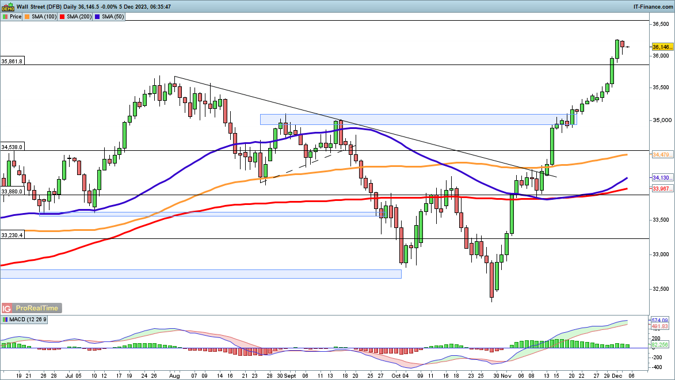Click the 33,880.0 horizontal level label

(12, 192)
